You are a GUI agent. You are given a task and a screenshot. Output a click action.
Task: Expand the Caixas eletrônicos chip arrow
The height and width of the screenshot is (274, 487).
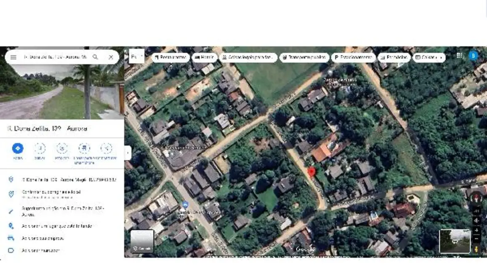(x=440, y=57)
